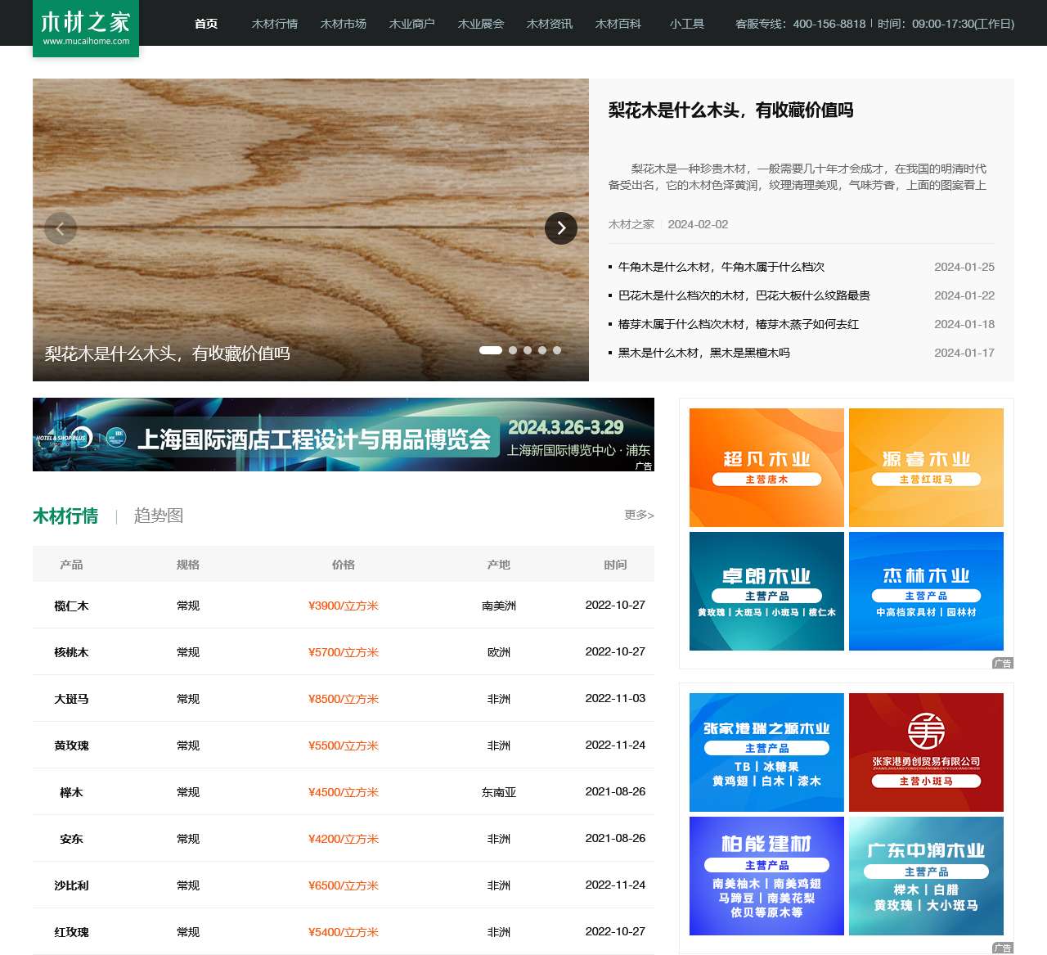Viewport: 1047px width, 955px height.
Task: Open article 黑木是什么木材，黑木是黑檀木吗
Action: (704, 353)
